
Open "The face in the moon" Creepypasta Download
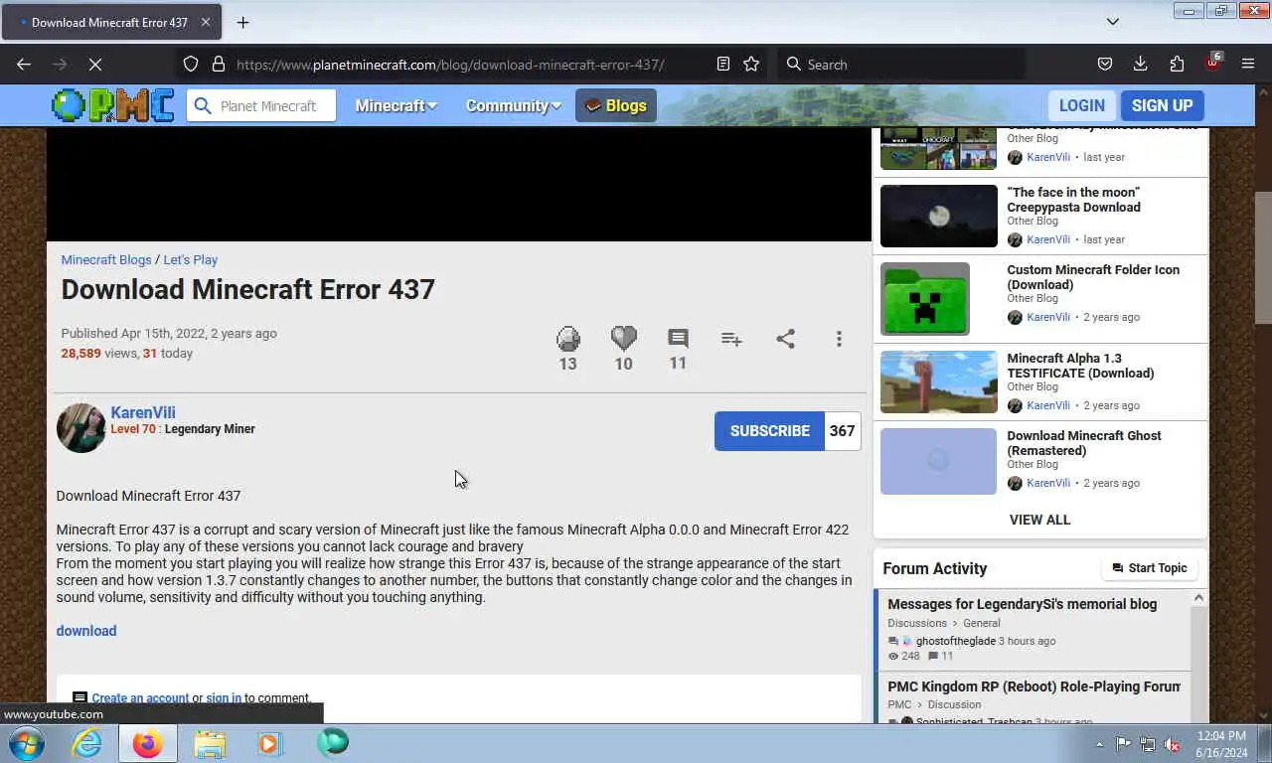(1073, 200)
